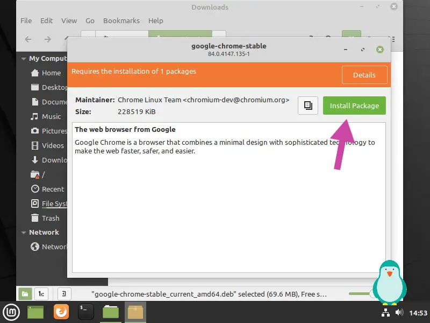The width and height of the screenshot is (430, 323).
Task: Open Trash in the sidebar
Action: pyautogui.click(x=45, y=219)
